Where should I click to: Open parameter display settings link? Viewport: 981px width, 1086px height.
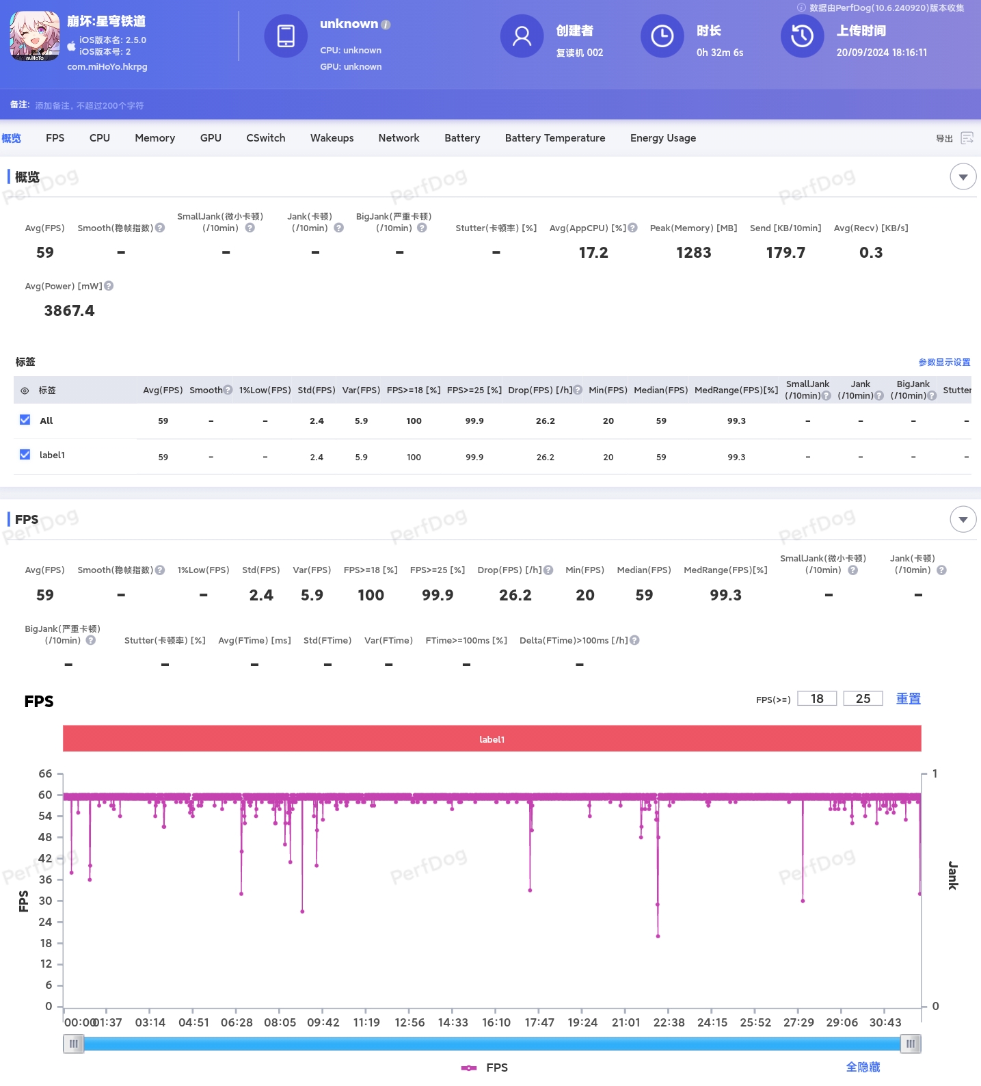944,362
